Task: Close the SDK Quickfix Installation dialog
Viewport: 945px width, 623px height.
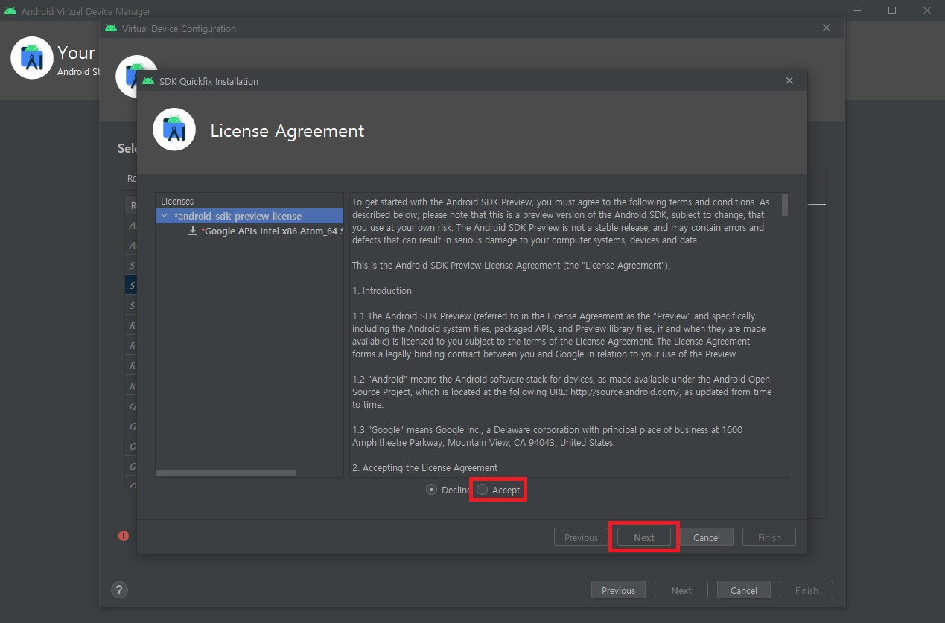Action: pyautogui.click(x=789, y=81)
